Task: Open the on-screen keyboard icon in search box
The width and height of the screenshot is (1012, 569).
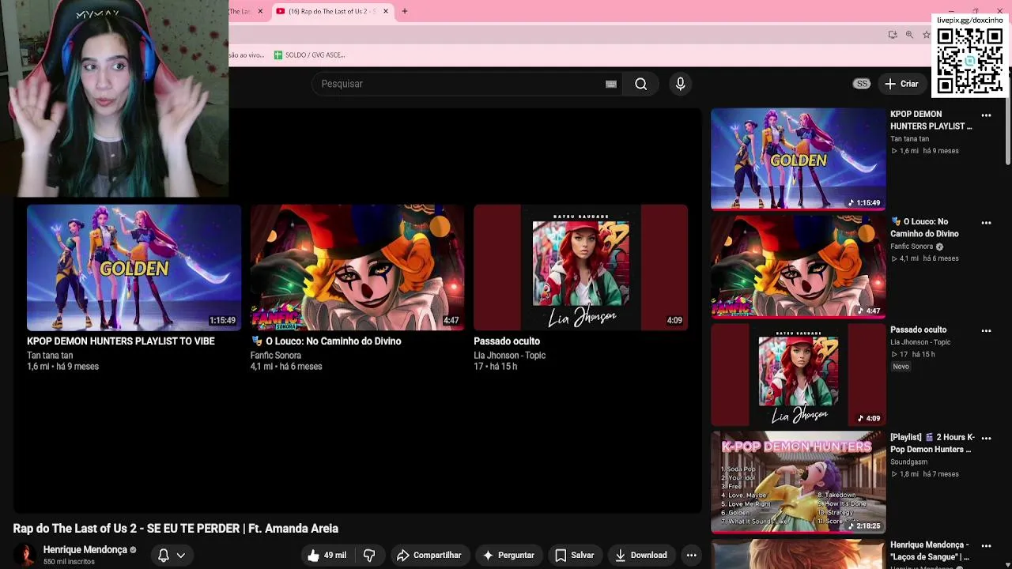Action: [x=611, y=84]
